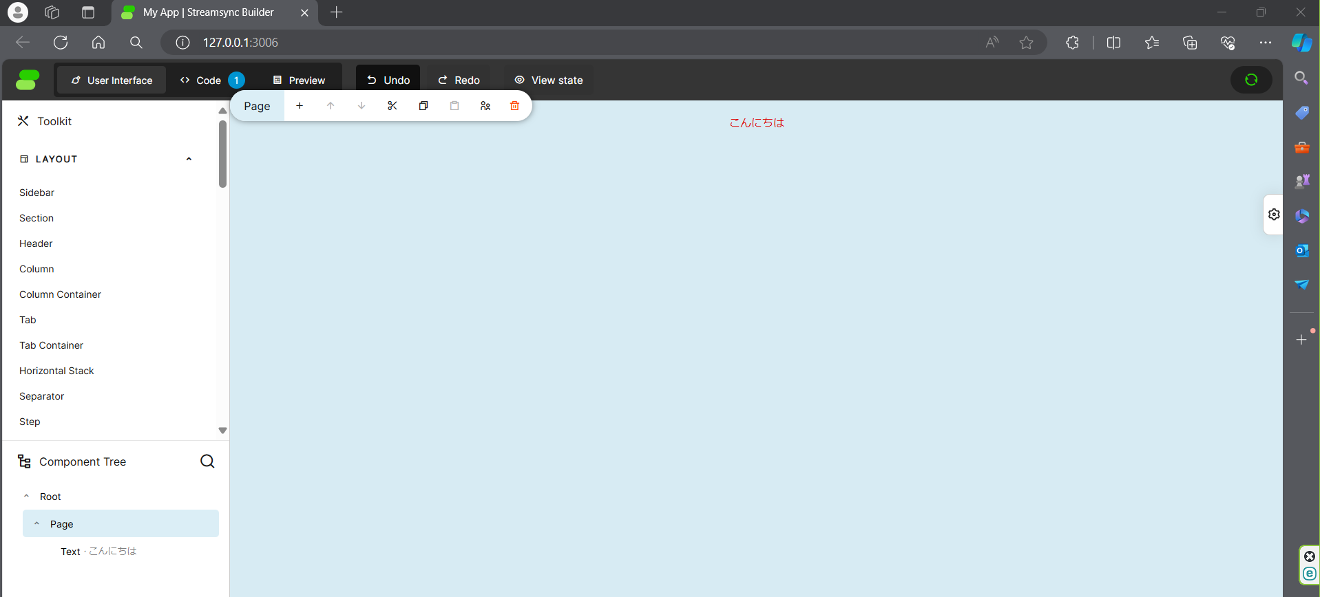The height and width of the screenshot is (597, 1320).
Task: Click the Redo button
Action: click(x=459, y=80)
